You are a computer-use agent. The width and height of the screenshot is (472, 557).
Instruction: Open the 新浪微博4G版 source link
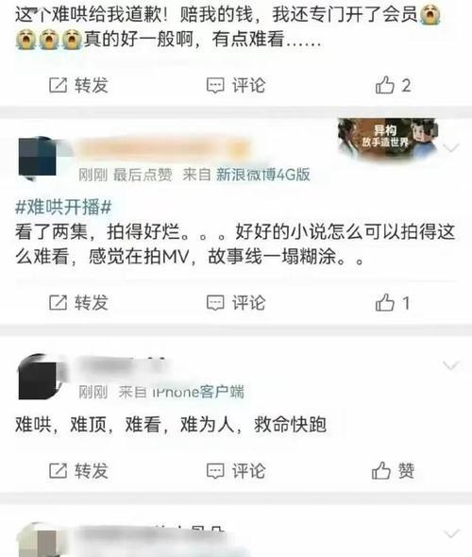click(263, 175)
